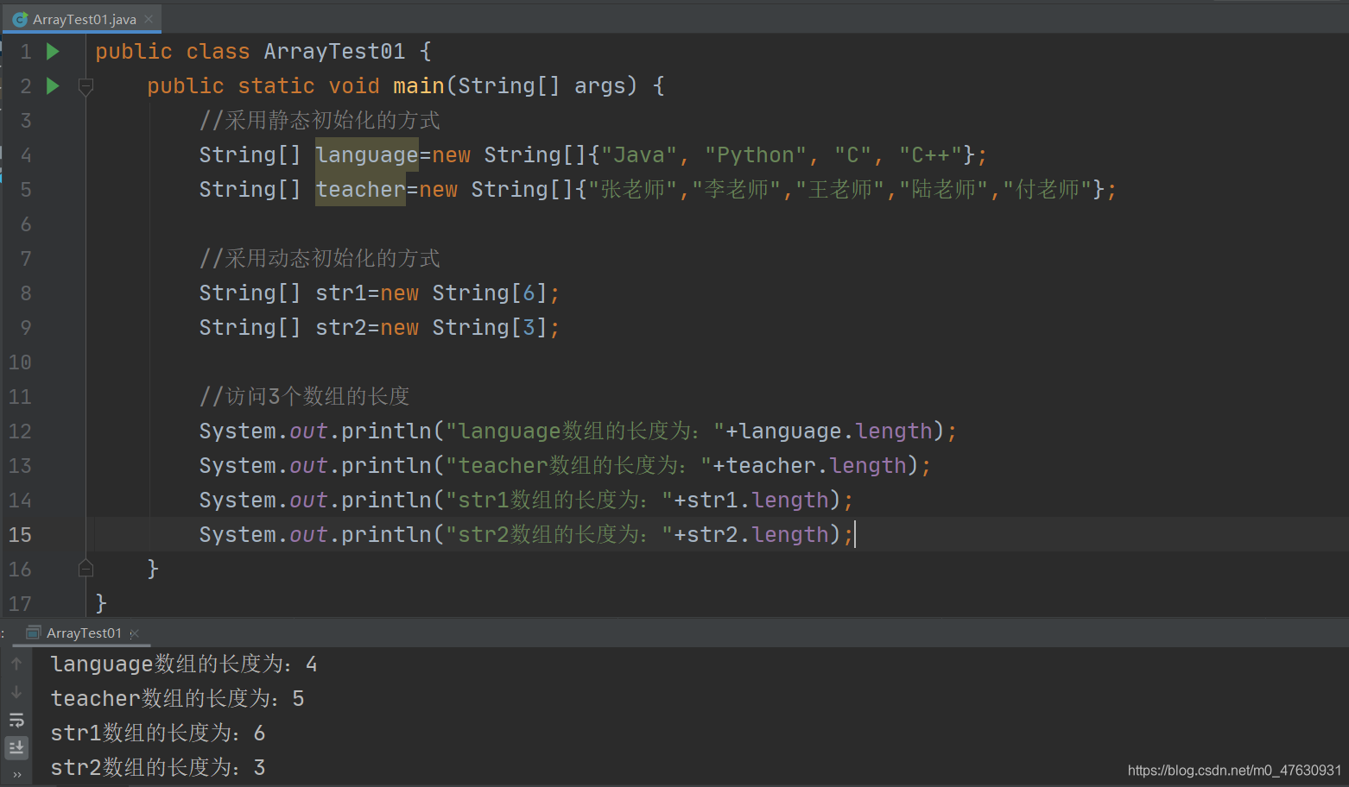This screenshot has height=787, width=1349.
Task: Expand more console toolbar actions chevron
Action: tap(16, 775)
